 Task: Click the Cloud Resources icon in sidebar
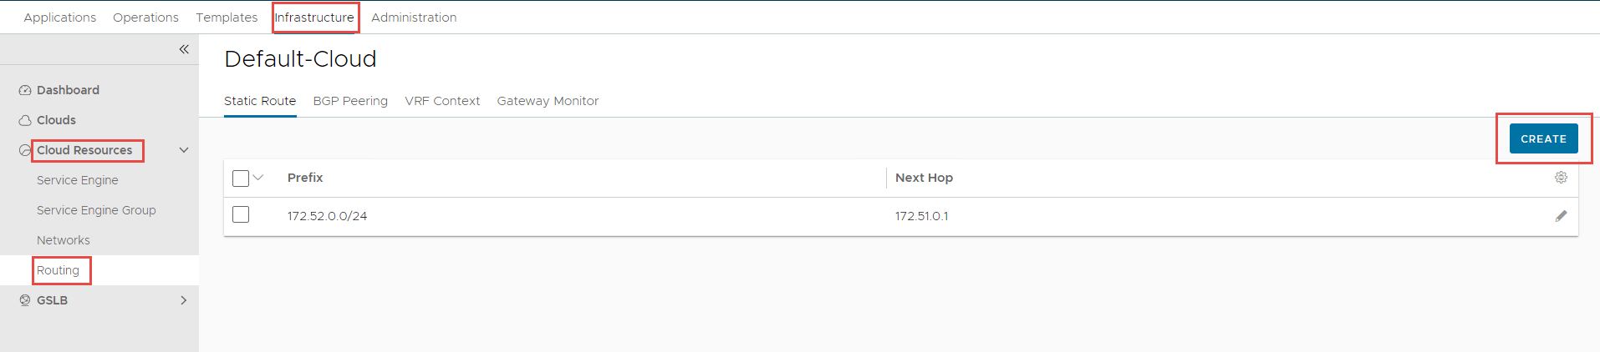[x=25, y=150]
